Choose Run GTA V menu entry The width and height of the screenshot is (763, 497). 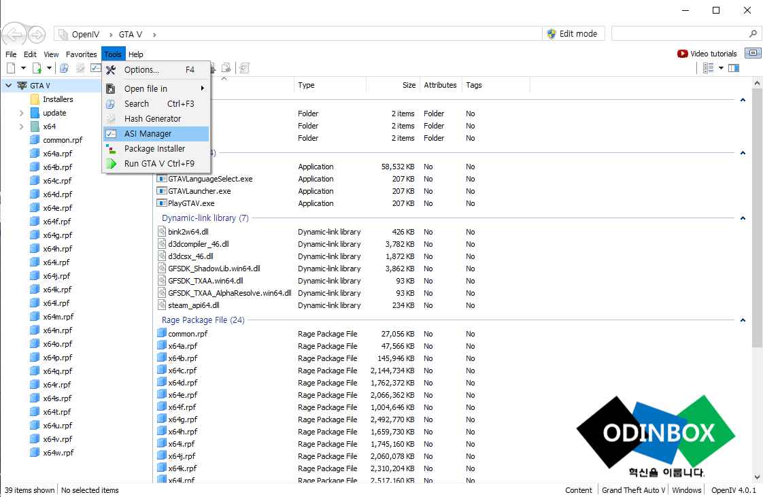pyautogui.click(x=156, y=164)
